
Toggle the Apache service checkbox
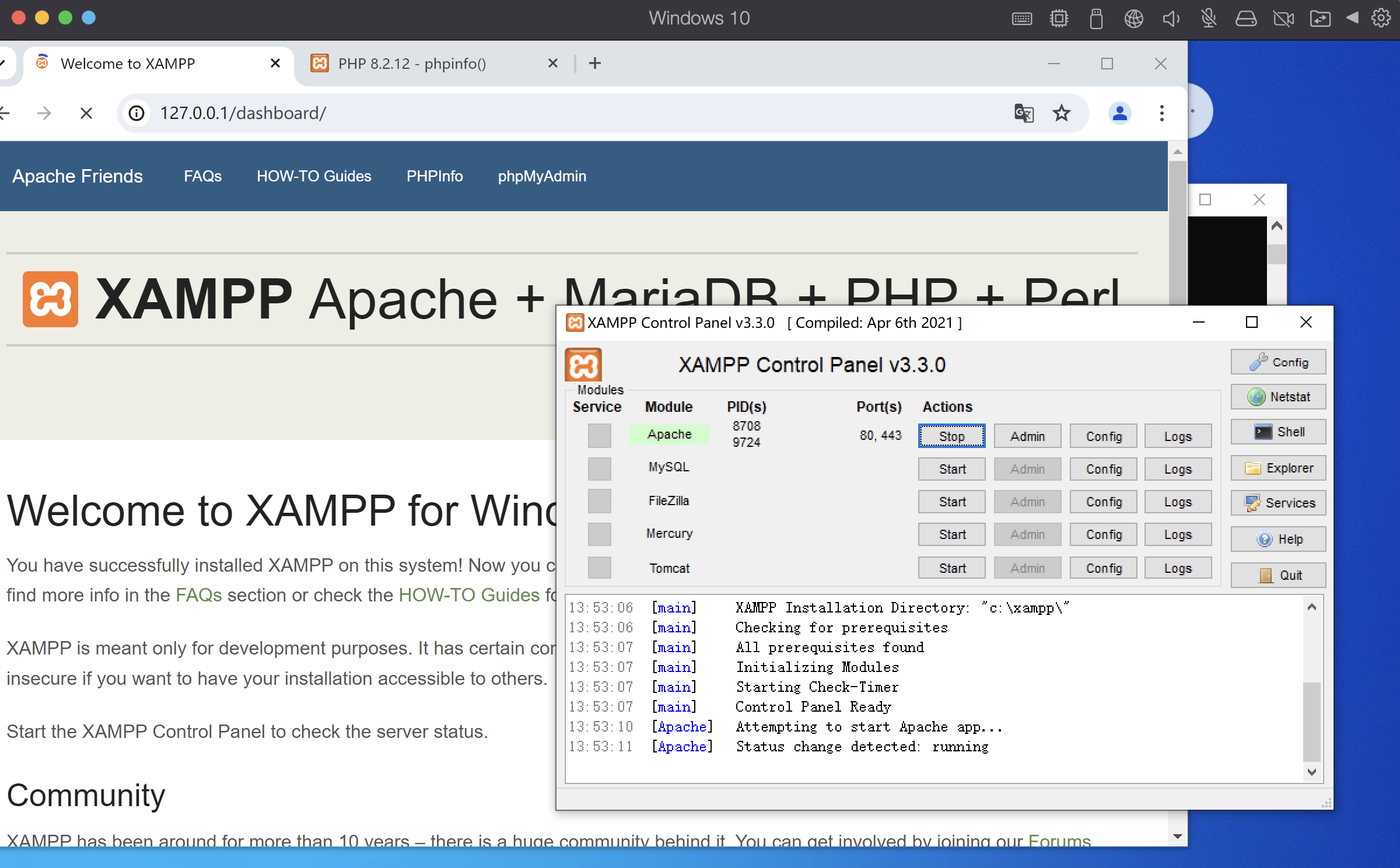click(x=599, y=436)
